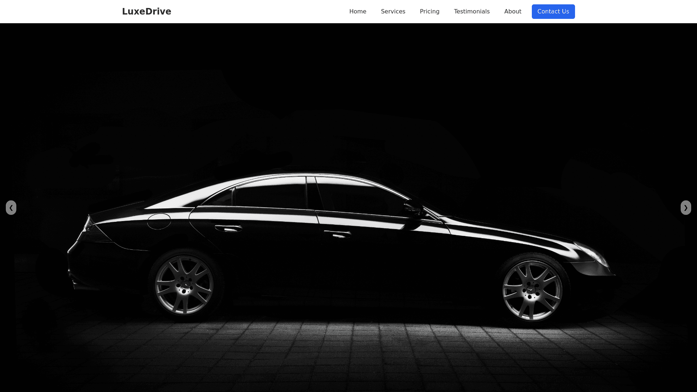
Task: Click the front door handle
Action: [338, 234]
